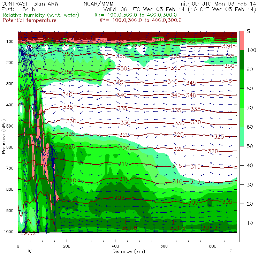Click the pressure axis "500" tick label
The width and height of the screenshot is (258, 258).
click(x=10, y=126)
